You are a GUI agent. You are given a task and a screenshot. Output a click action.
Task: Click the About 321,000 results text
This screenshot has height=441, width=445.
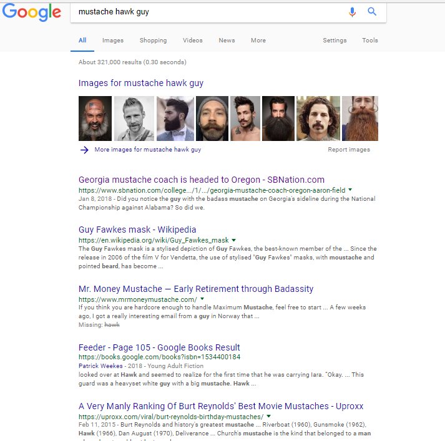click(132, 62)
